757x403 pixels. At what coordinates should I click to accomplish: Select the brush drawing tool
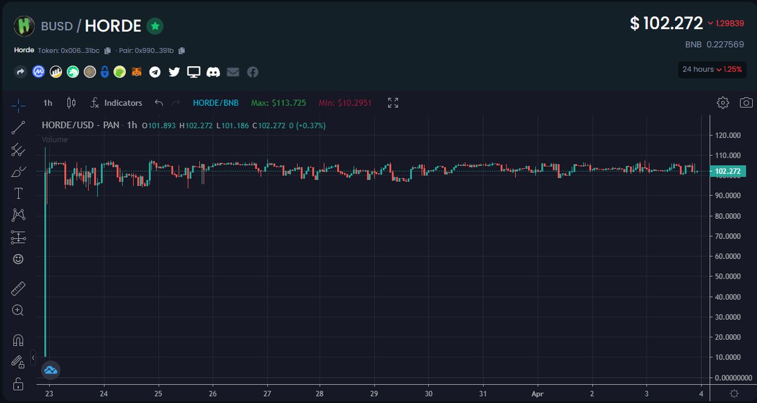[x=18, y=171]
